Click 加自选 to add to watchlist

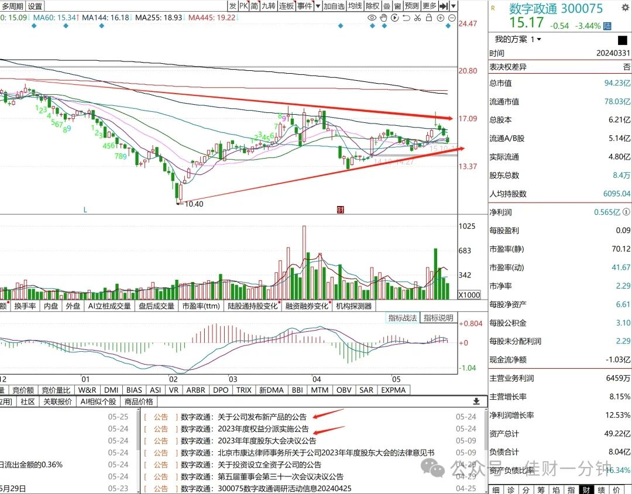click(x=334, y=6)
